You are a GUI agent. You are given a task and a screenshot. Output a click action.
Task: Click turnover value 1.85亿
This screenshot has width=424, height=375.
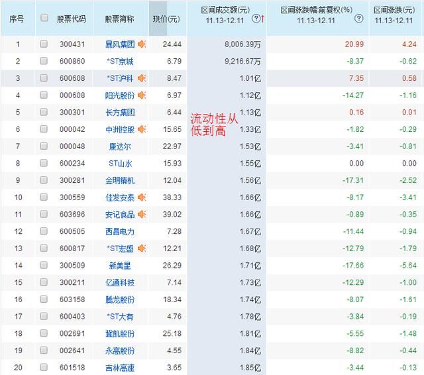tap(250, 368)
